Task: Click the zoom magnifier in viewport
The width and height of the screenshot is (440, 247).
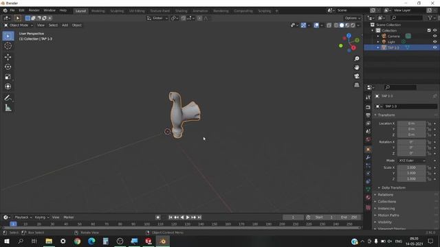Action: click(x=357, y=58)
